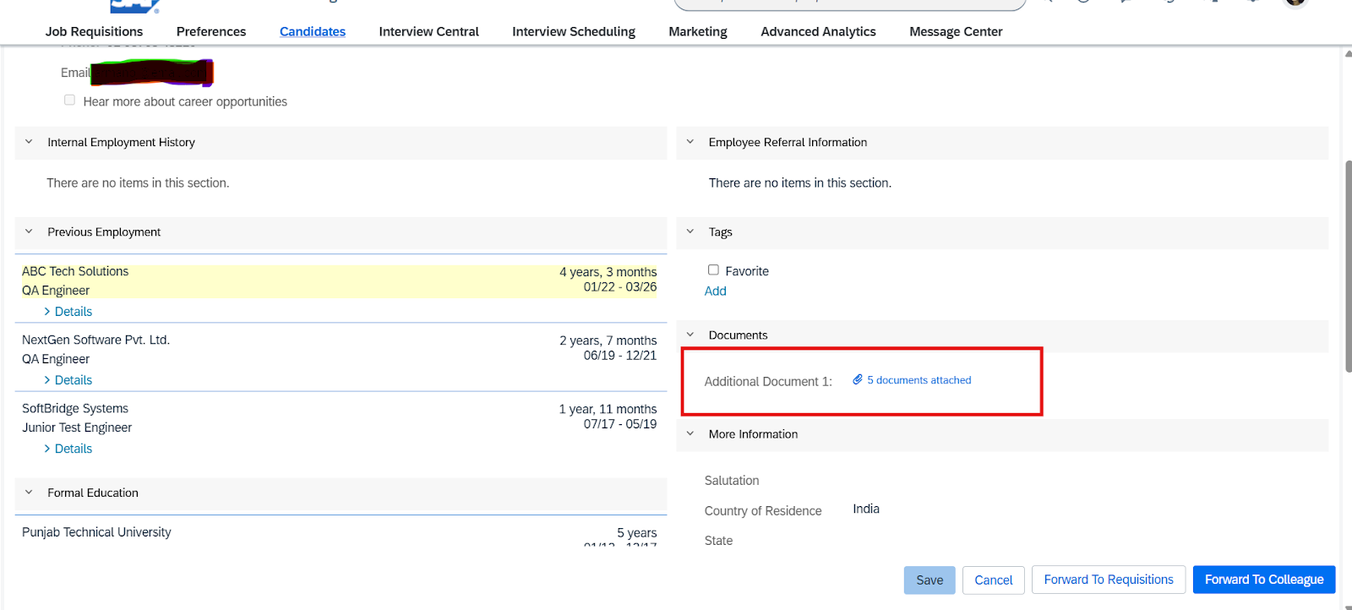Open the user profile avatar
This screenshot has width=1352, height=610.
point(1295,3)
